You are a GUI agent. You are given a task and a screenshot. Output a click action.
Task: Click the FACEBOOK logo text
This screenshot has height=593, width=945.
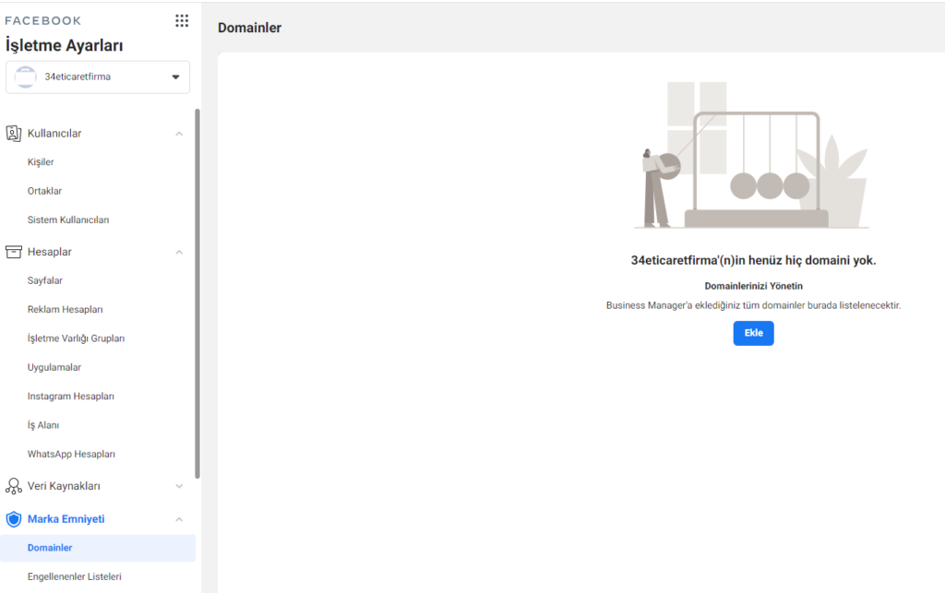coord(42,20)
